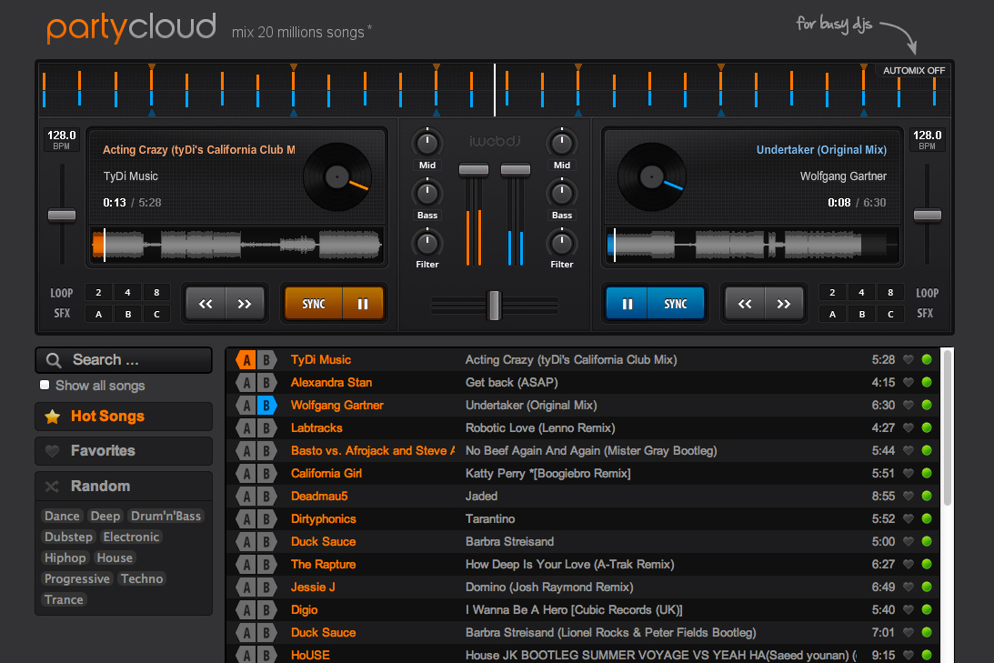994x663 pixels.
Task: Set left deck loop to 4 beats
Action: (x=127, y=292)
